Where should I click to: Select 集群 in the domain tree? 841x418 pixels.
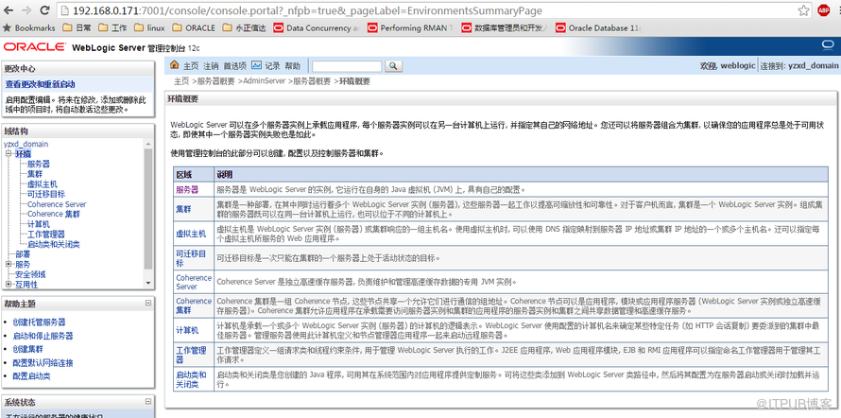[x=35, y=174]
